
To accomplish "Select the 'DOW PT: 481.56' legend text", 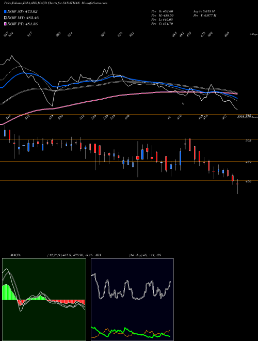I will click(x=23, y=24).
